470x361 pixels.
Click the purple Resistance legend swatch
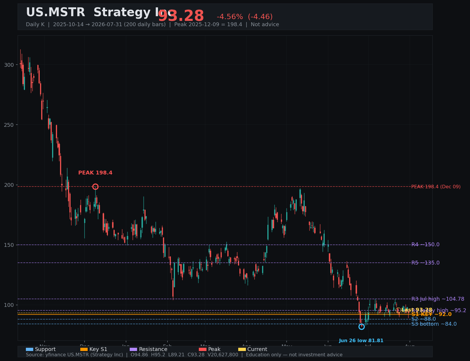133,350
